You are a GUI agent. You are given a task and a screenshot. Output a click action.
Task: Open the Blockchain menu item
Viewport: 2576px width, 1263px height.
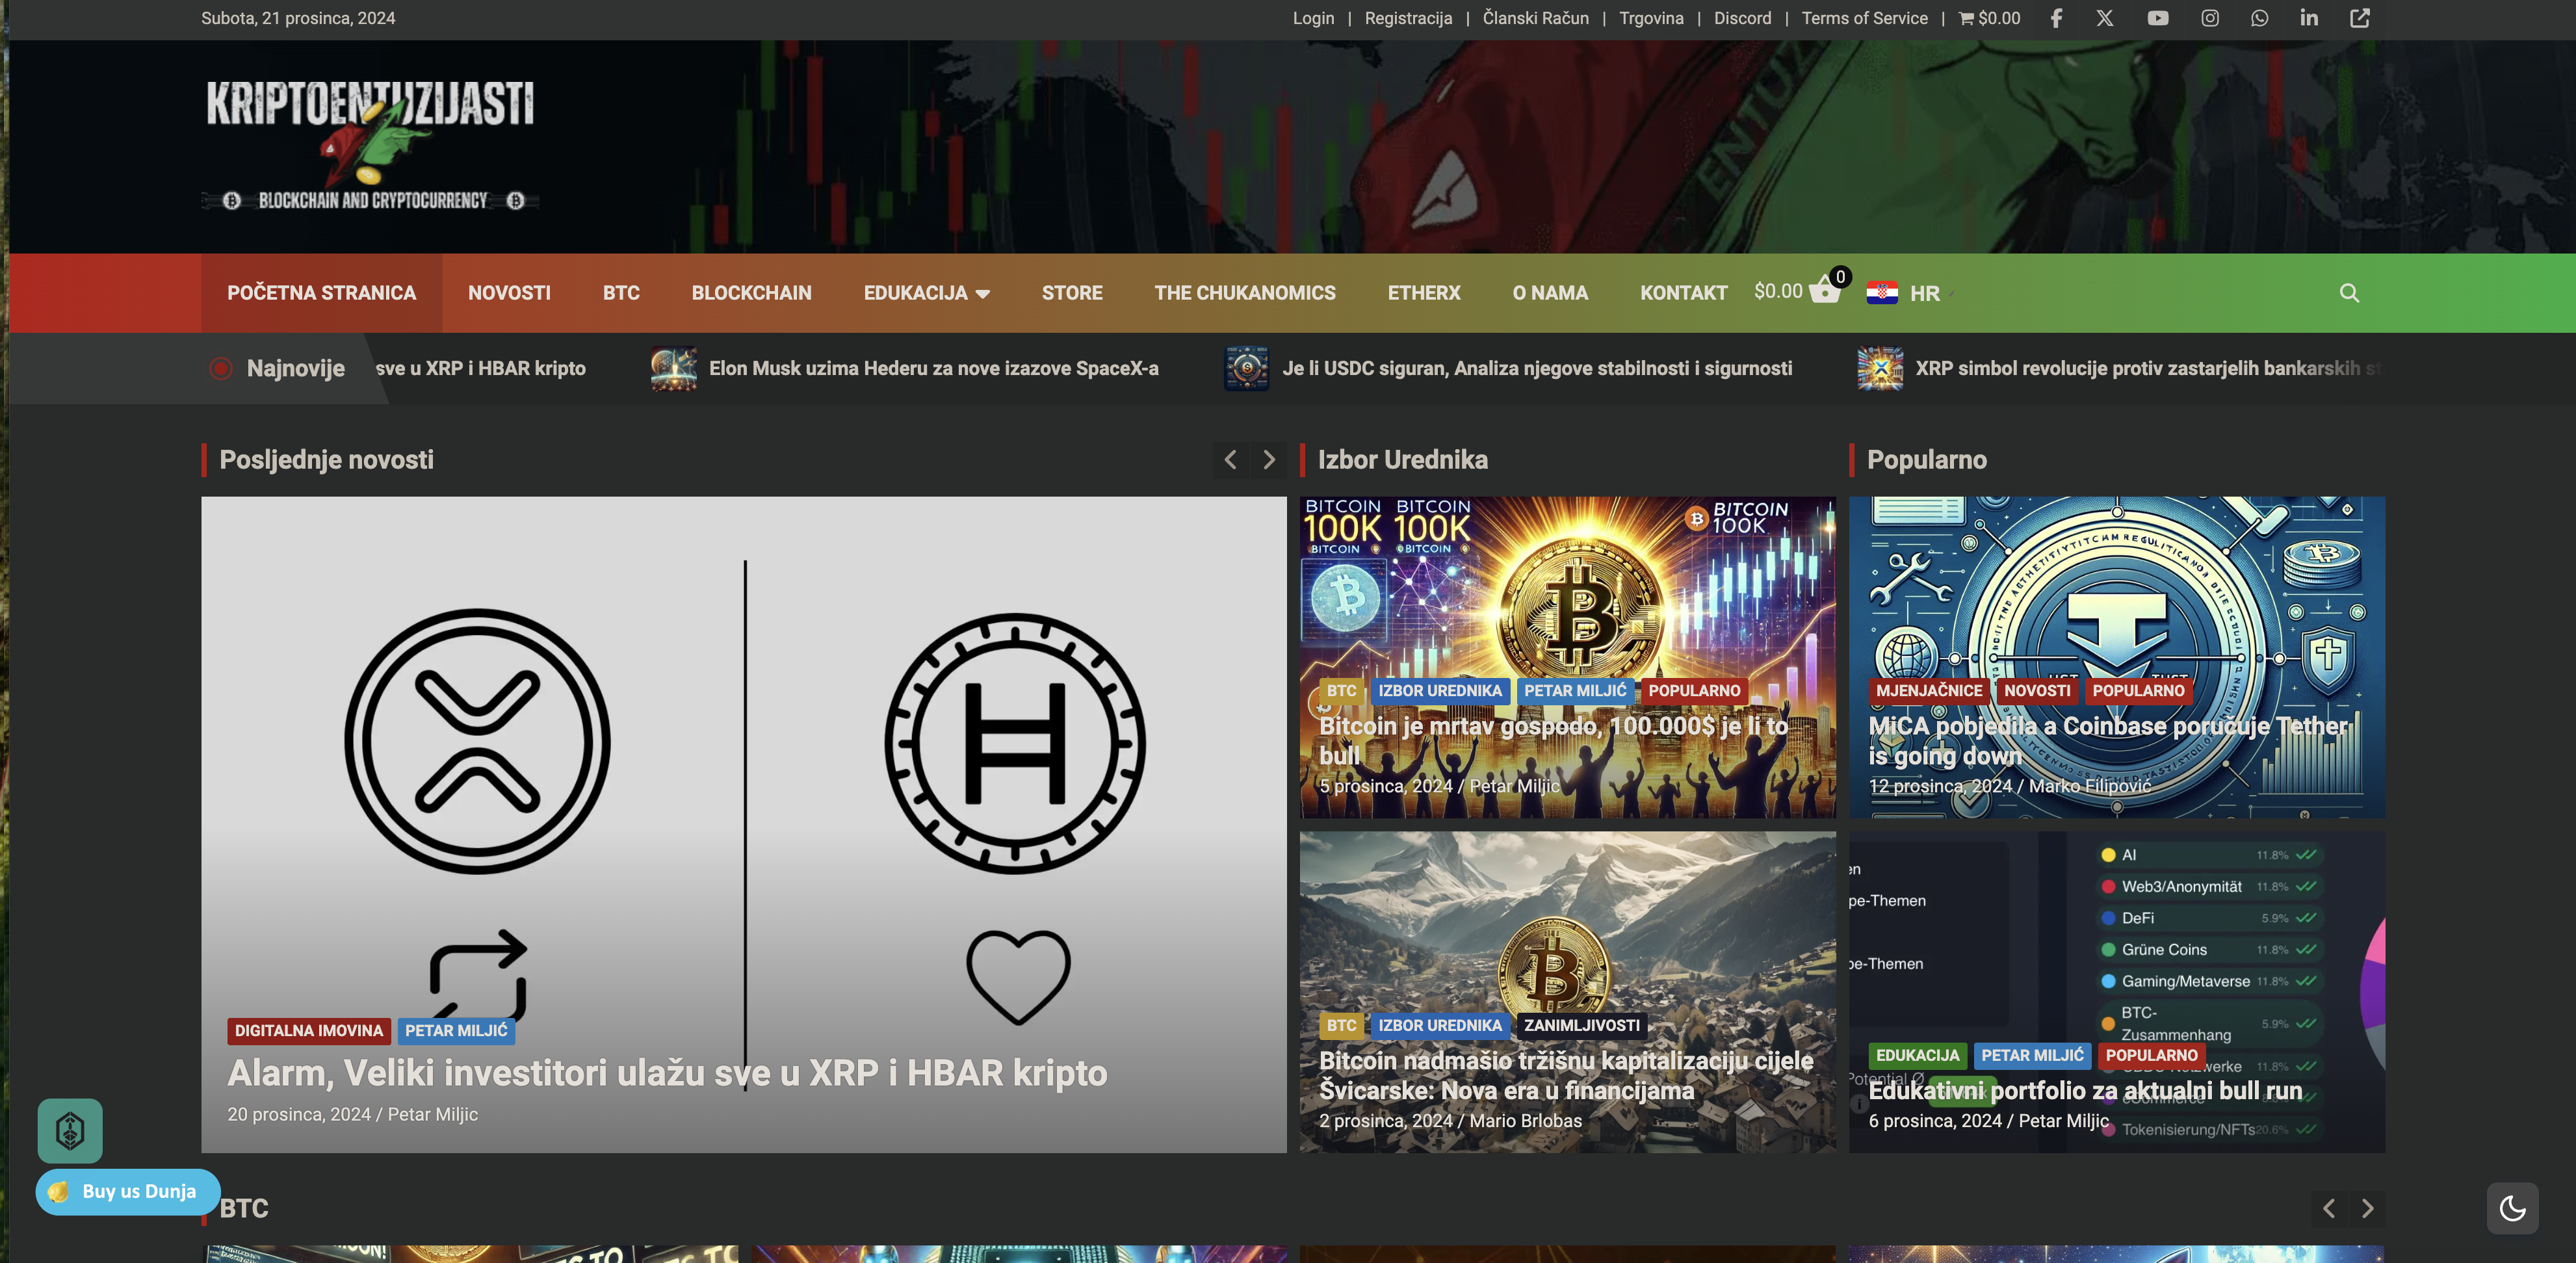click(x=751, y=293)
